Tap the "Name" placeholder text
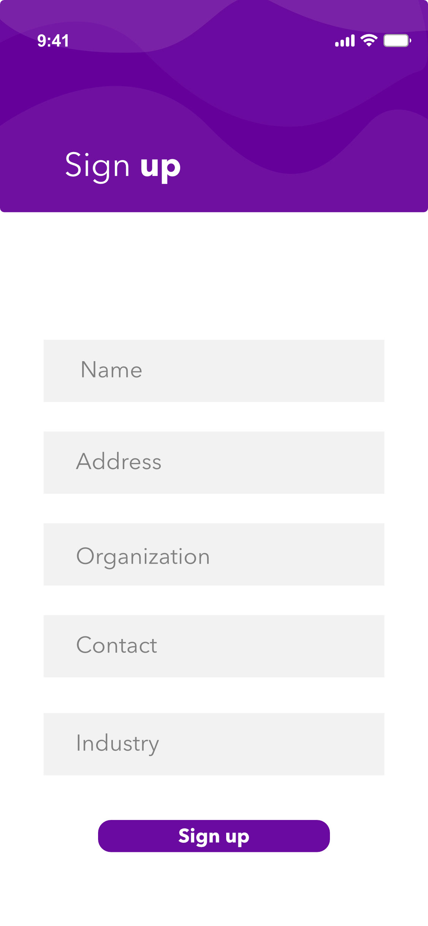This screenshot has height=926, width=428. coord(112,369)
